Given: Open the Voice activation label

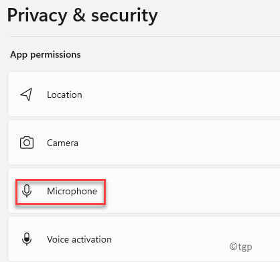Looking at the screenshot, I should click(79, 239).
